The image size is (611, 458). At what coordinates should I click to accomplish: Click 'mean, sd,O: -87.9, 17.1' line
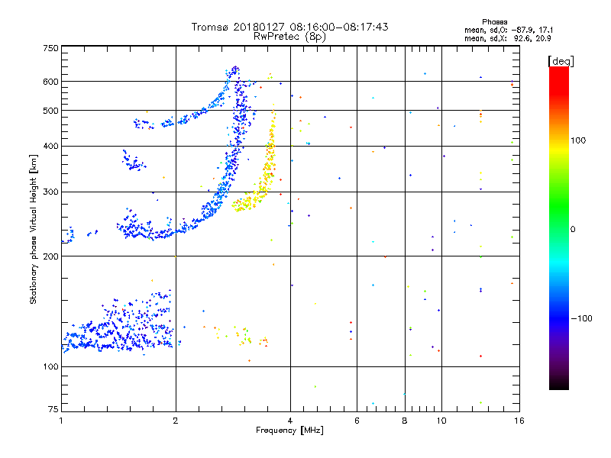pyautogui.click(x=509, y=30)
